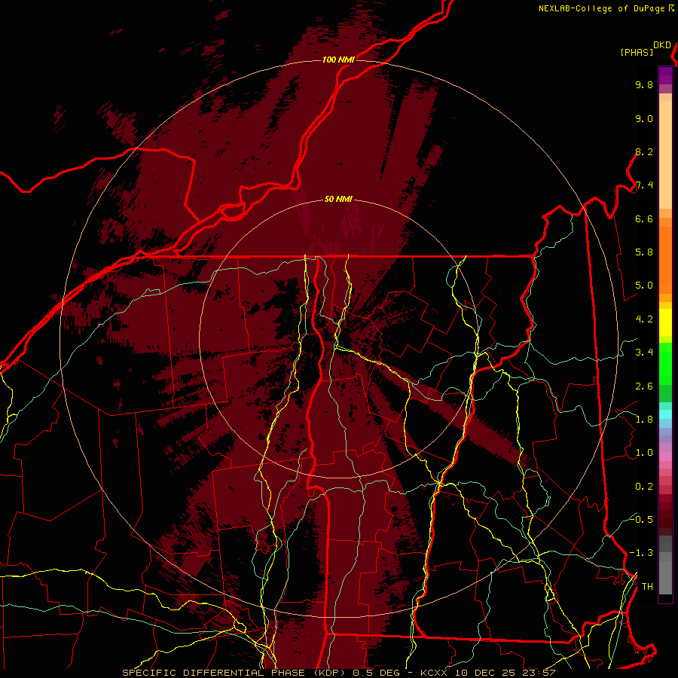The height and width of the screenshot is (678, 678).
Task: Click the NEXLAB-College of DuPage credit text
Action: (601, 8)
